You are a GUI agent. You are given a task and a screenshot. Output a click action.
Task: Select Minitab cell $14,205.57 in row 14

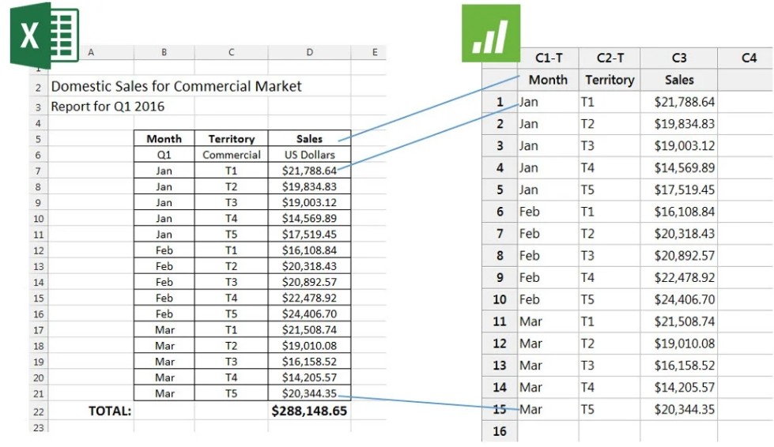click(678, 387)
